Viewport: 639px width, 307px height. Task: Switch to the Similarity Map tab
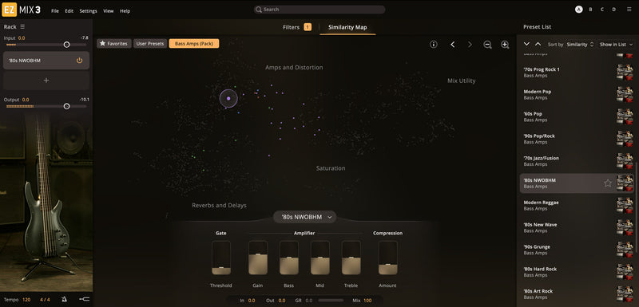(x=347, y=27)
